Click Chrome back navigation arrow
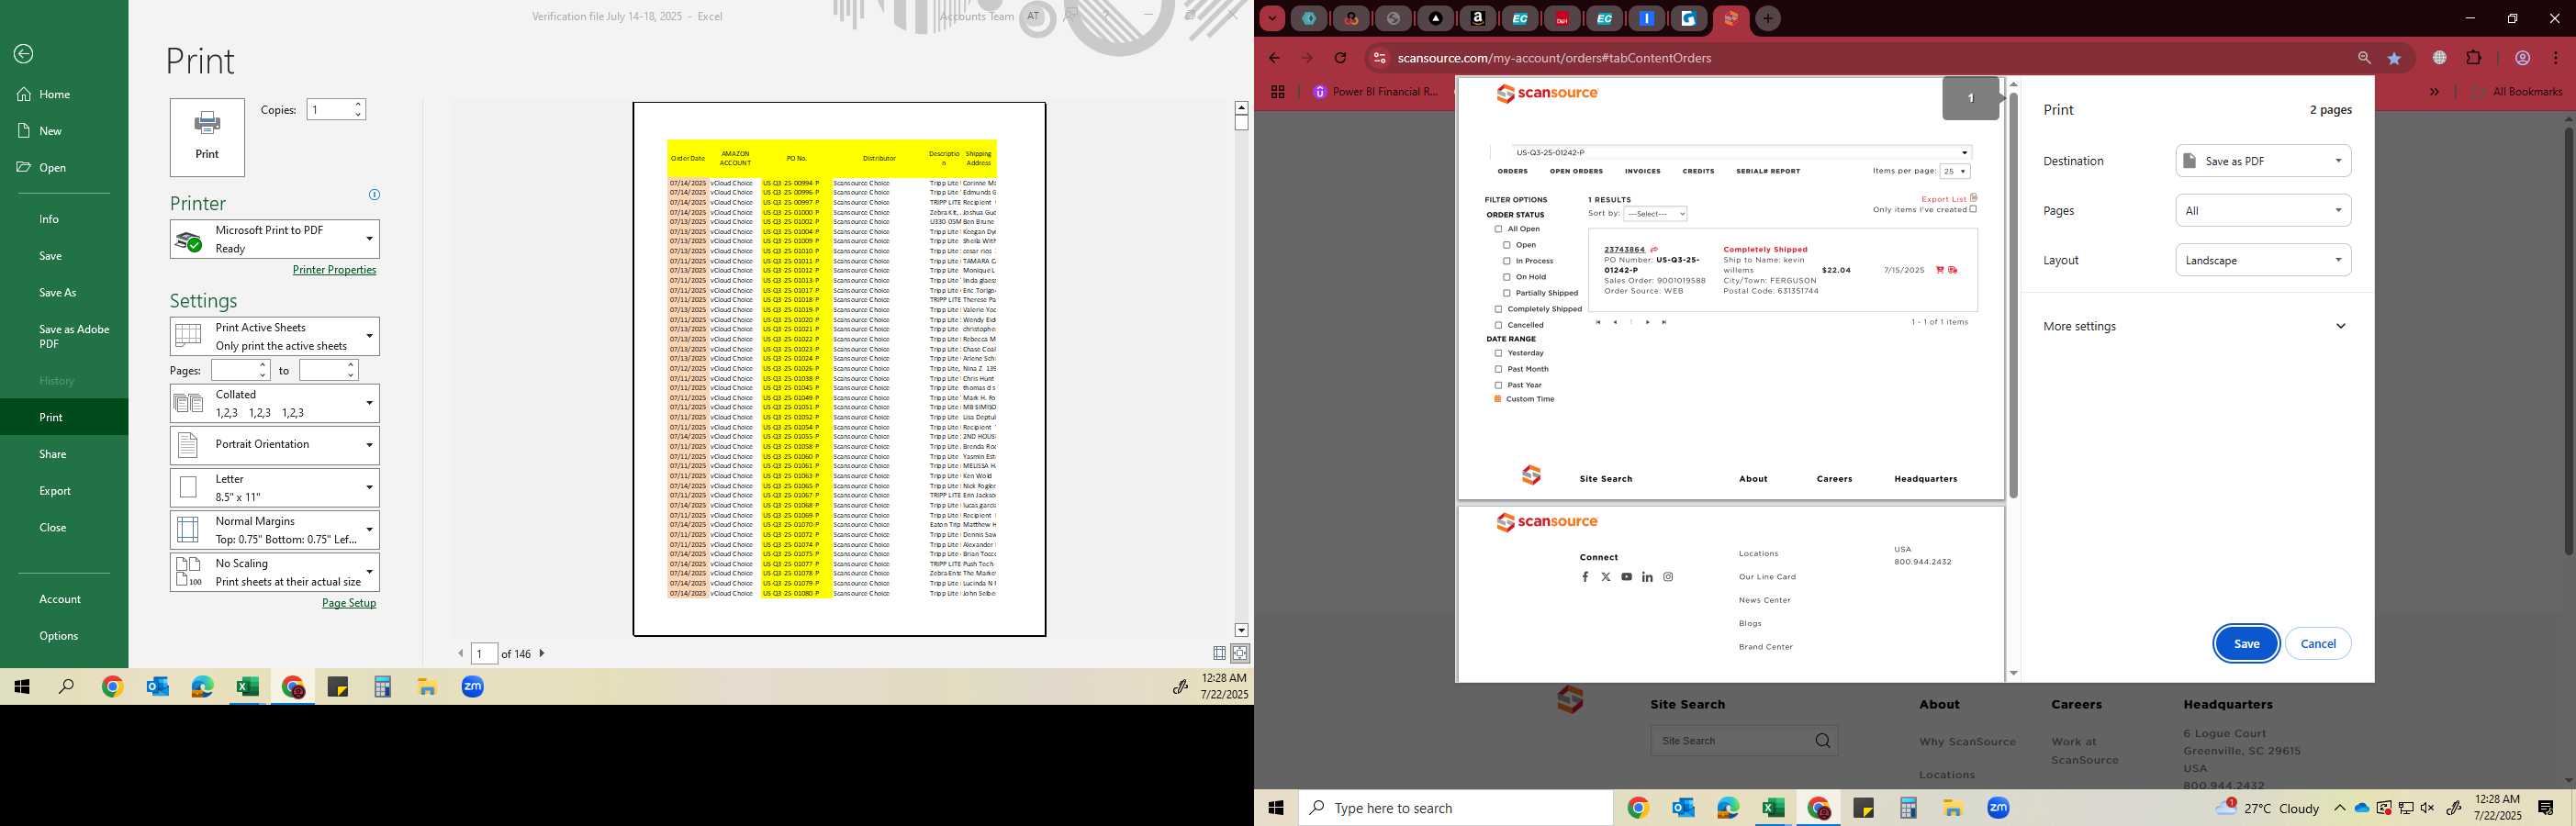 1274,58
